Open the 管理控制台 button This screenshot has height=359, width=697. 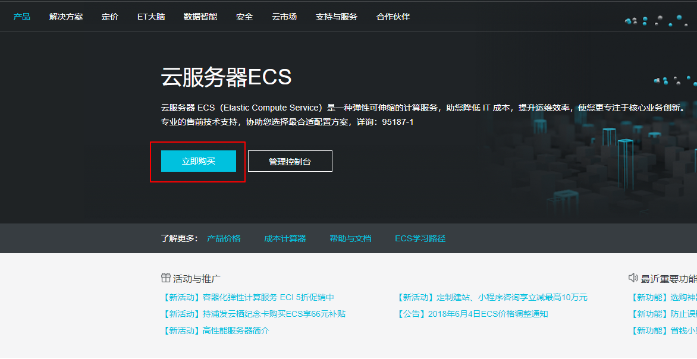click(290, 161)
